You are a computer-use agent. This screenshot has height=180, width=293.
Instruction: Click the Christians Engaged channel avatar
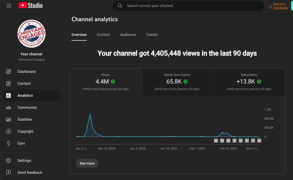[31, 33]
